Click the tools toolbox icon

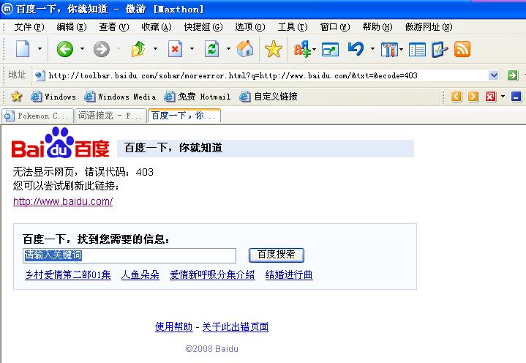click(x=389, y=50)
